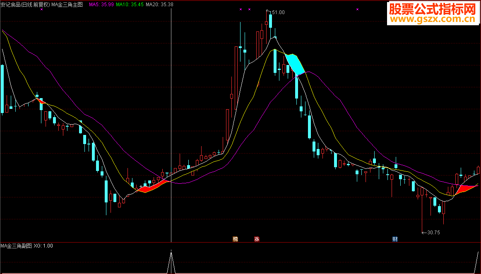The width and height of the screenshot is (481, 274).
Task: Click the XG signal spike at the cursor line
Action: tap(171, 262)
